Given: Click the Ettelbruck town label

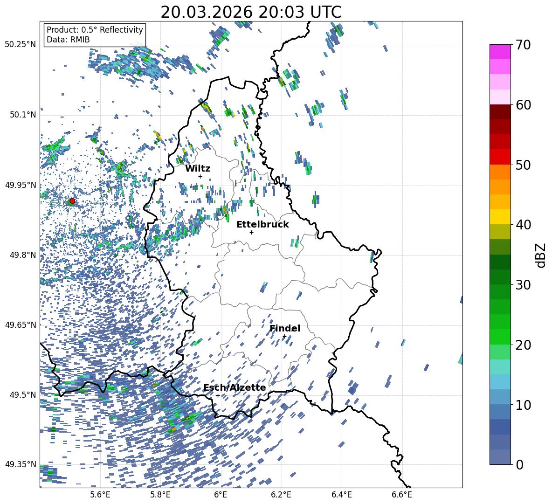Looking at the screenshot, I should point(262,224).
